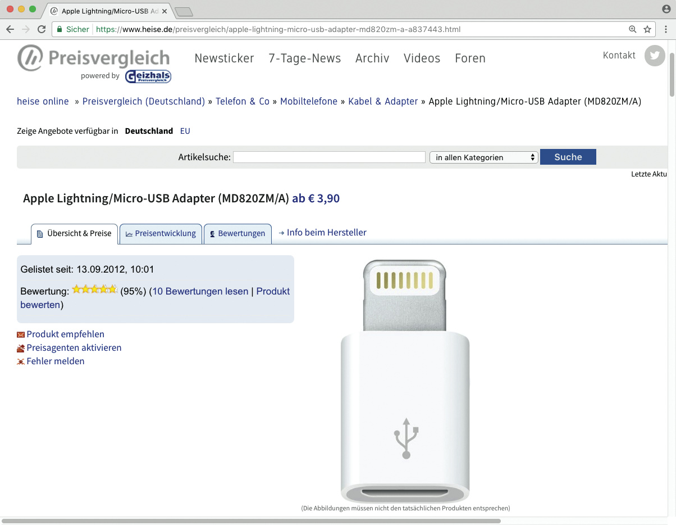Click the browser forward arrow
676x525 pixels.
coord(25,29)
